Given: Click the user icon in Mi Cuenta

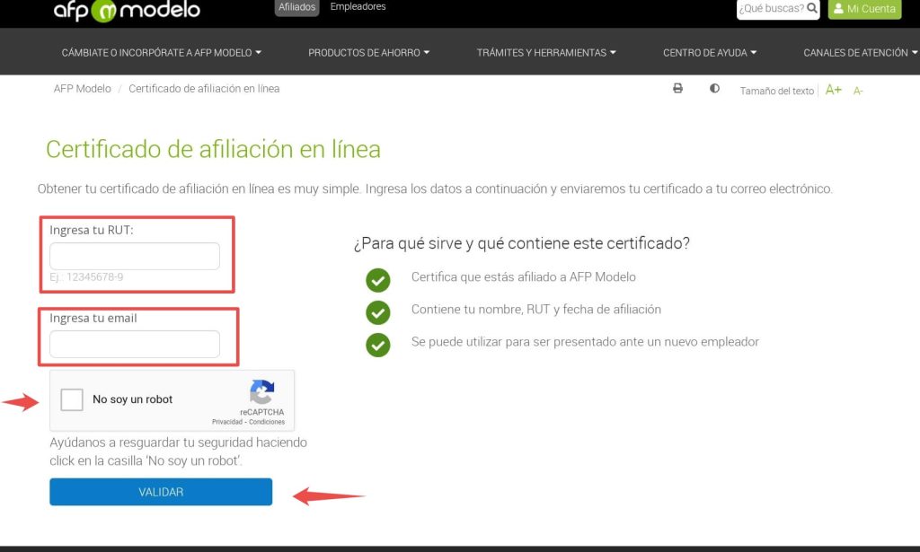Looking at the screenshot, I should [838, 8].
